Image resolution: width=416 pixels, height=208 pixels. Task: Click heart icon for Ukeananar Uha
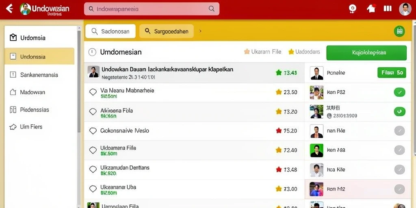[93, 188]
